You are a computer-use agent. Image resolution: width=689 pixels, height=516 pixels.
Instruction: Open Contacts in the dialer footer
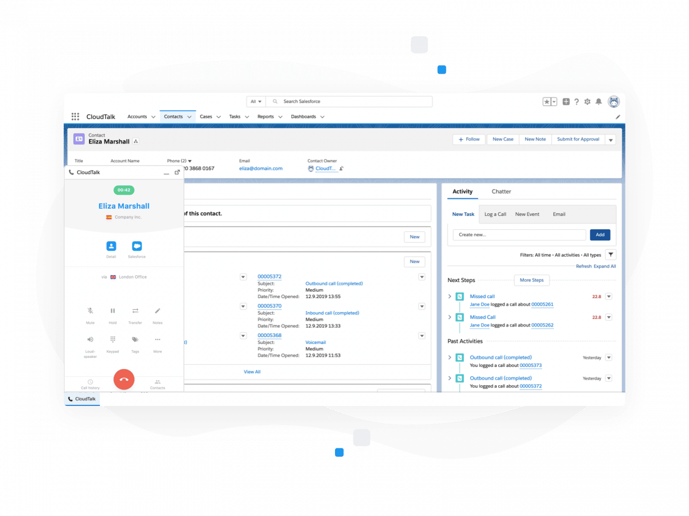click(157, 384)
